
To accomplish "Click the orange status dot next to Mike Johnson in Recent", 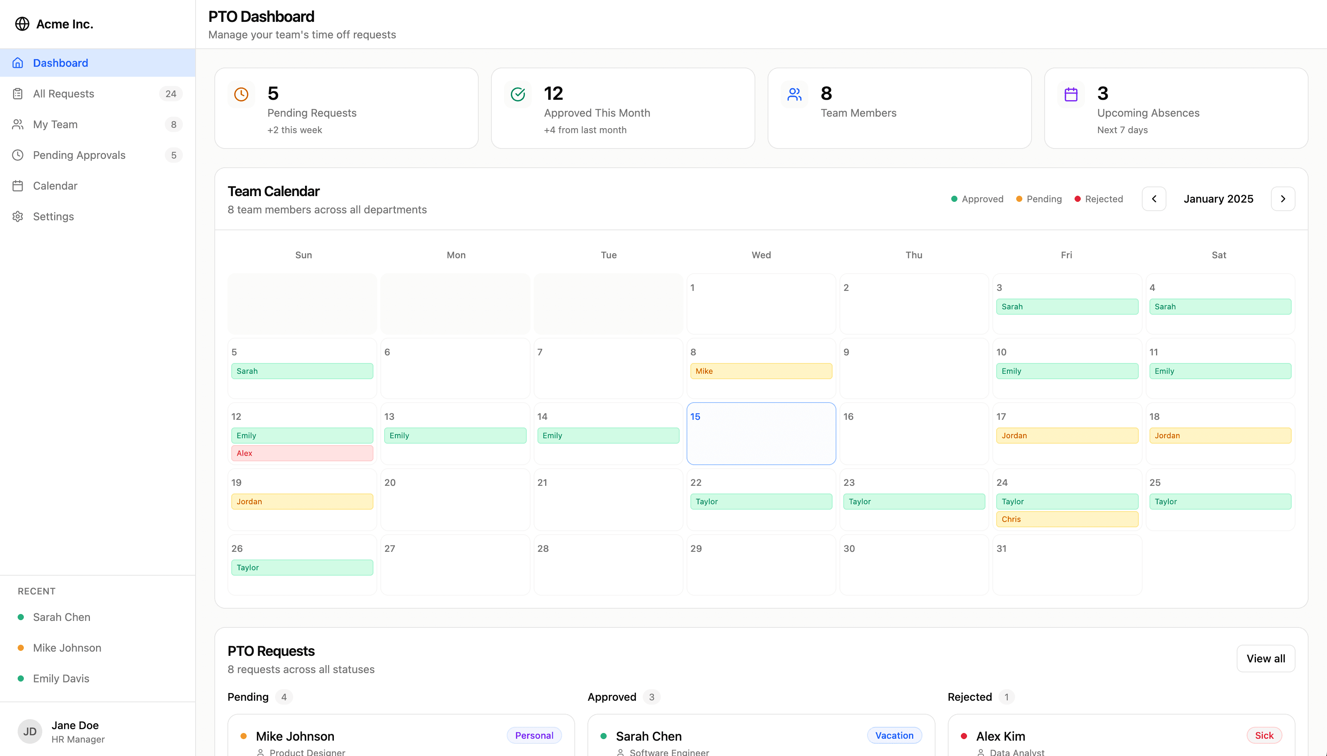I will click(21, 647).
